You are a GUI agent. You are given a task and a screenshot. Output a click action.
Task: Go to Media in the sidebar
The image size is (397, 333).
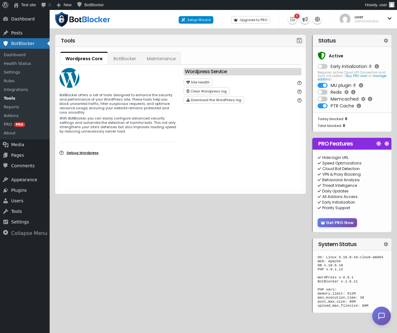point(25,145)
